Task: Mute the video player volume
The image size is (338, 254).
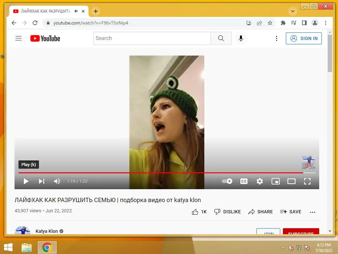Action: (57, 181)
